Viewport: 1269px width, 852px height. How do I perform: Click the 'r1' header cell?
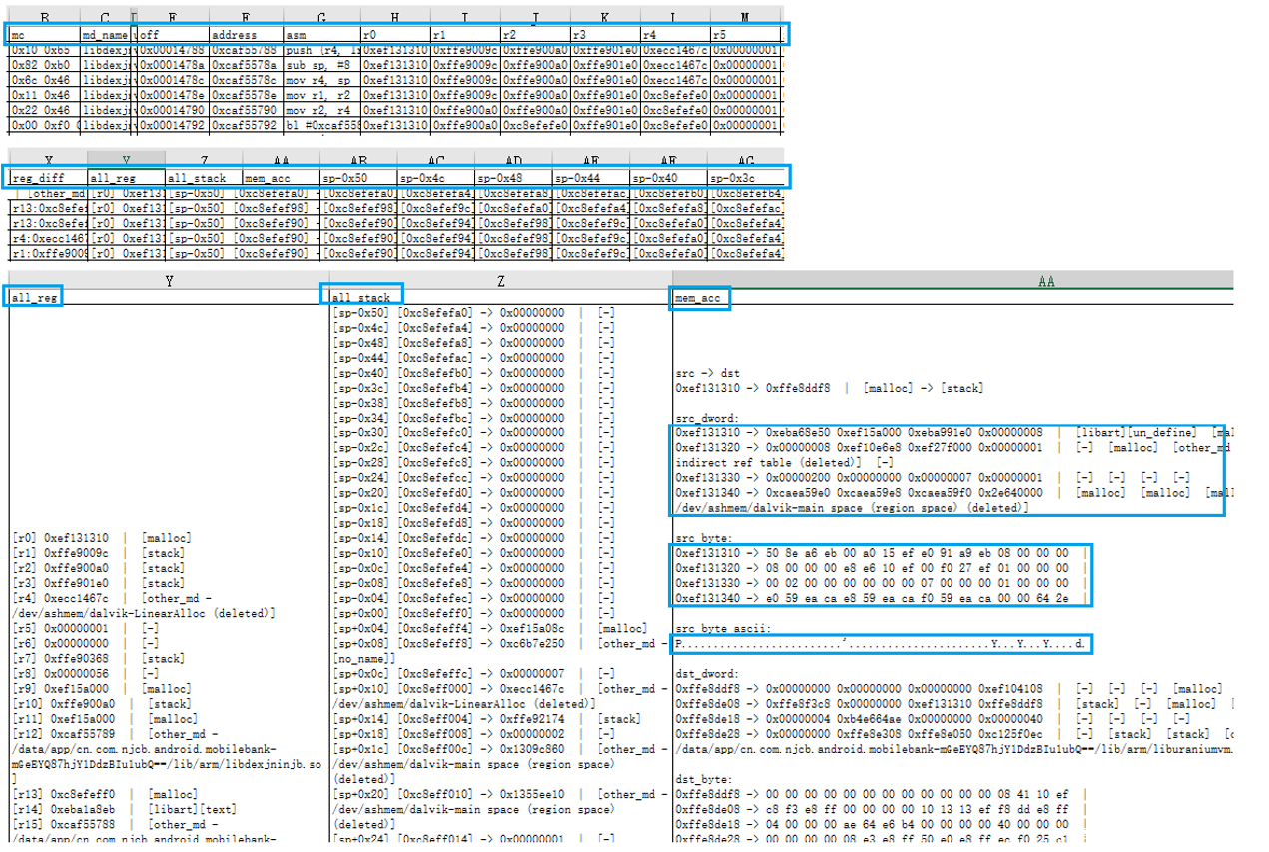click(x=465, y=35)
